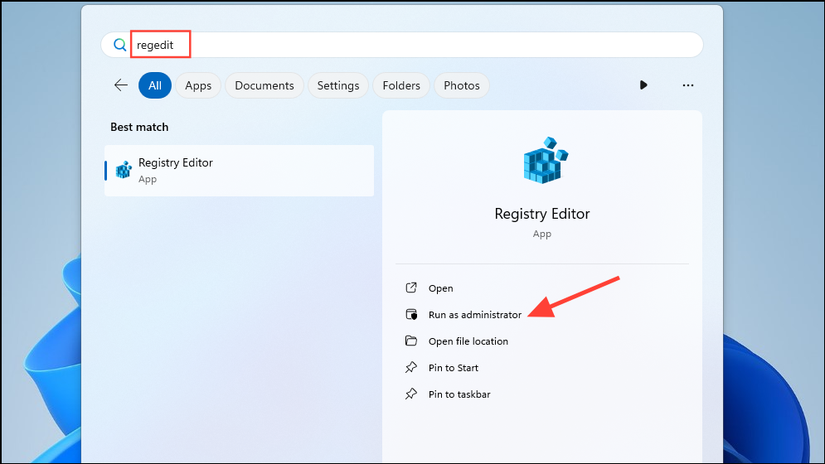
Task: Switch to the Folders filter tab
Action: pos(401,85)
